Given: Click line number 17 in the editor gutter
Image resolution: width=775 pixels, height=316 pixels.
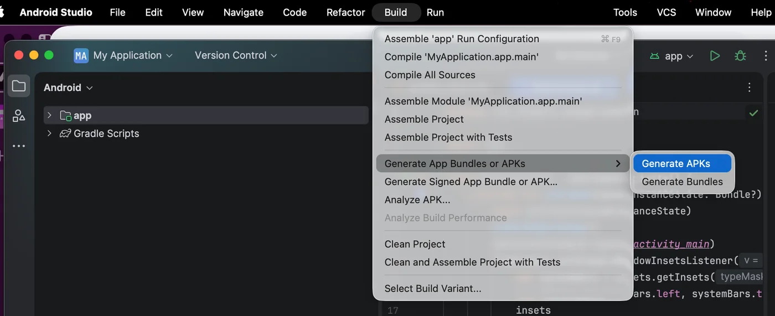Looking at the screenshot, I should coord(392,310).
